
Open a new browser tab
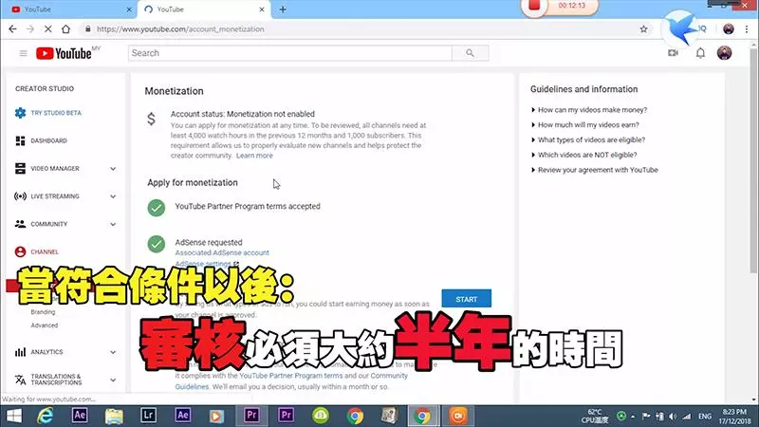coord(283,9)
